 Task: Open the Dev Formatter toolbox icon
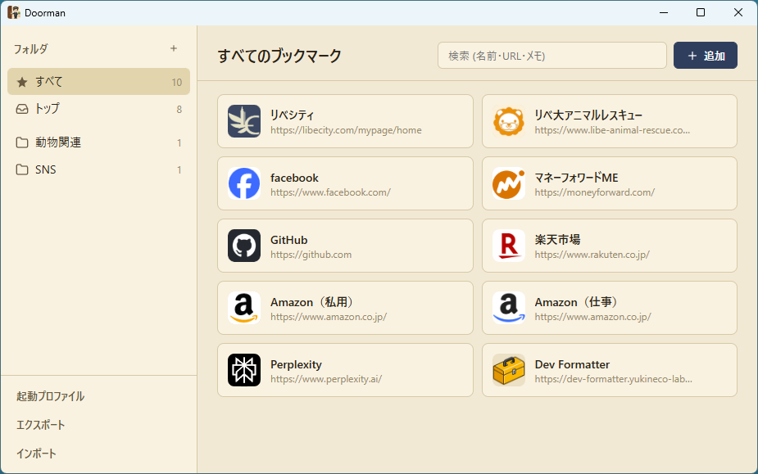508,370
